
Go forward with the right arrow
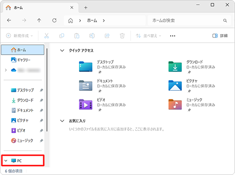click(x=24, y=20)
